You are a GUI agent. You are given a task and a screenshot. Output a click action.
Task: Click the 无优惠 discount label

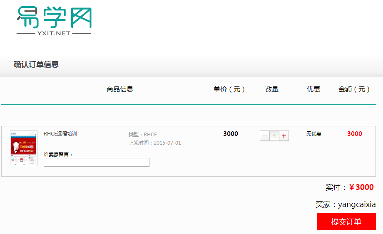pos(314,134)
